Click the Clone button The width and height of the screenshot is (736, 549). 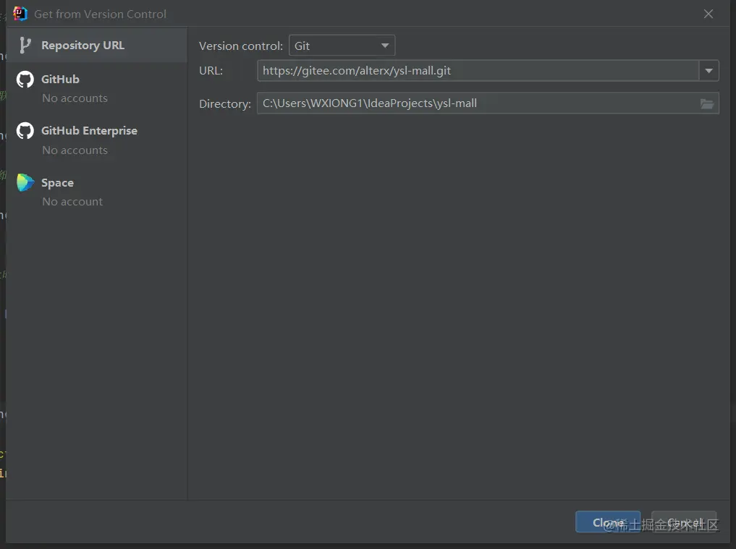[608, 522]
